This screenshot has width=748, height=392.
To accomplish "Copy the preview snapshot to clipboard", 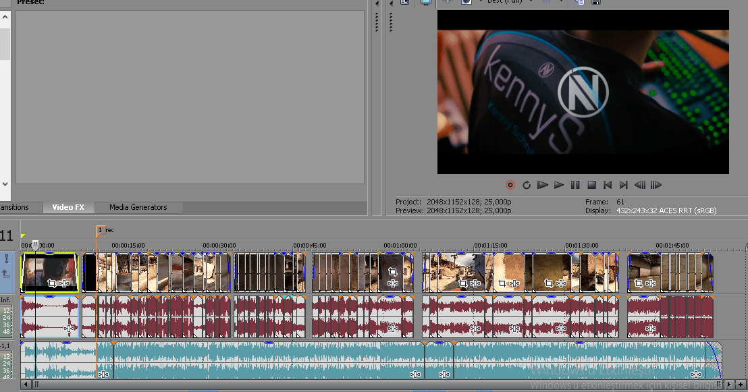I will tap(580, 2).
